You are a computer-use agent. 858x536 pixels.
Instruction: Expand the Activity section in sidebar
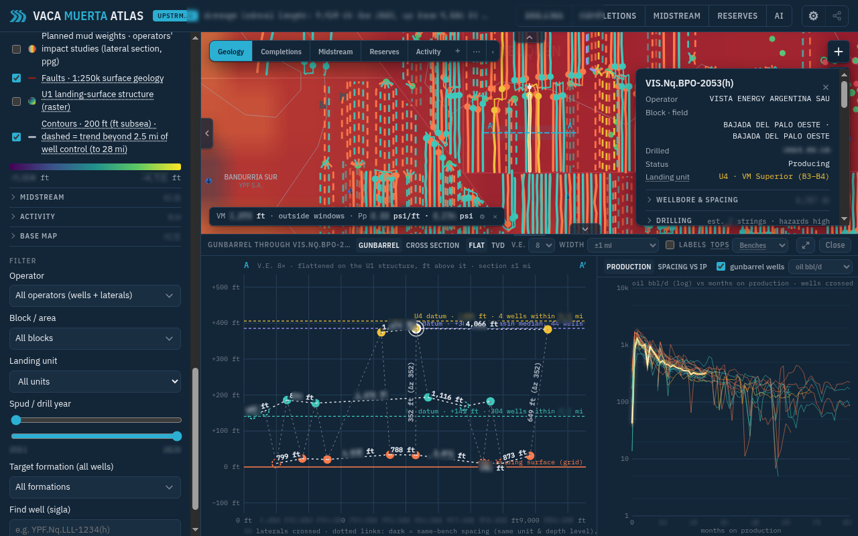coord(95,217)
